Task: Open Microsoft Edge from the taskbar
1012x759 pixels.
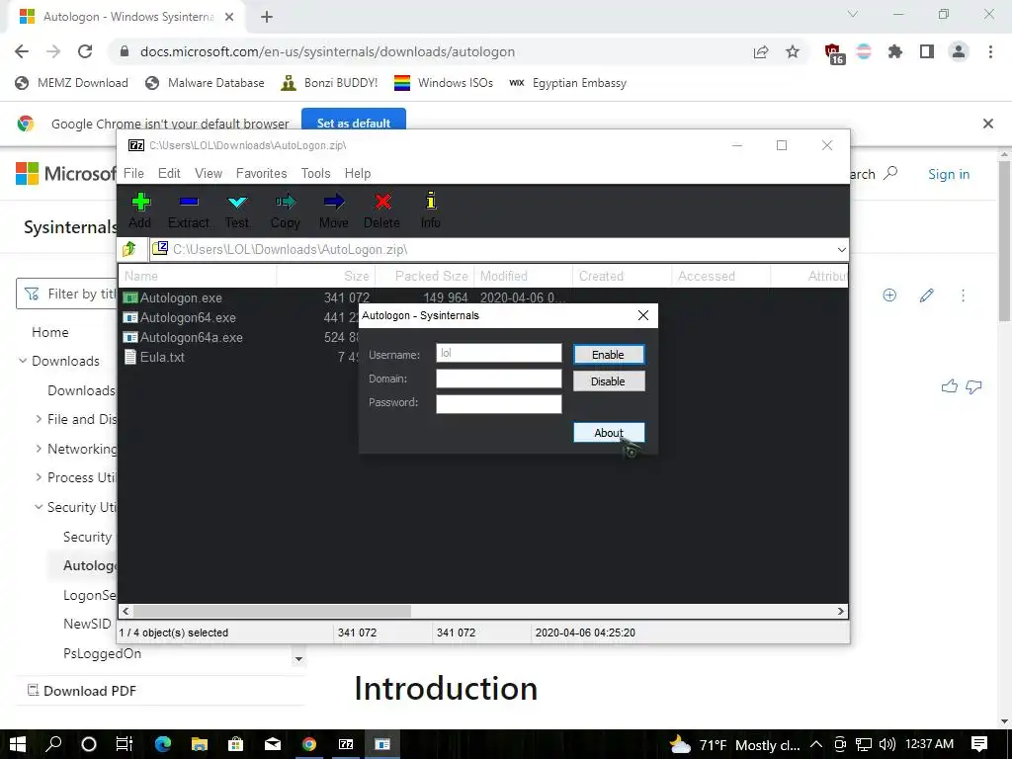Action: pyautogui.click(x=163, y=744)
